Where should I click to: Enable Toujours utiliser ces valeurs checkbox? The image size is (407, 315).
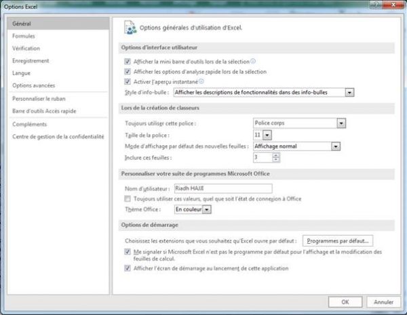[128, 199]
